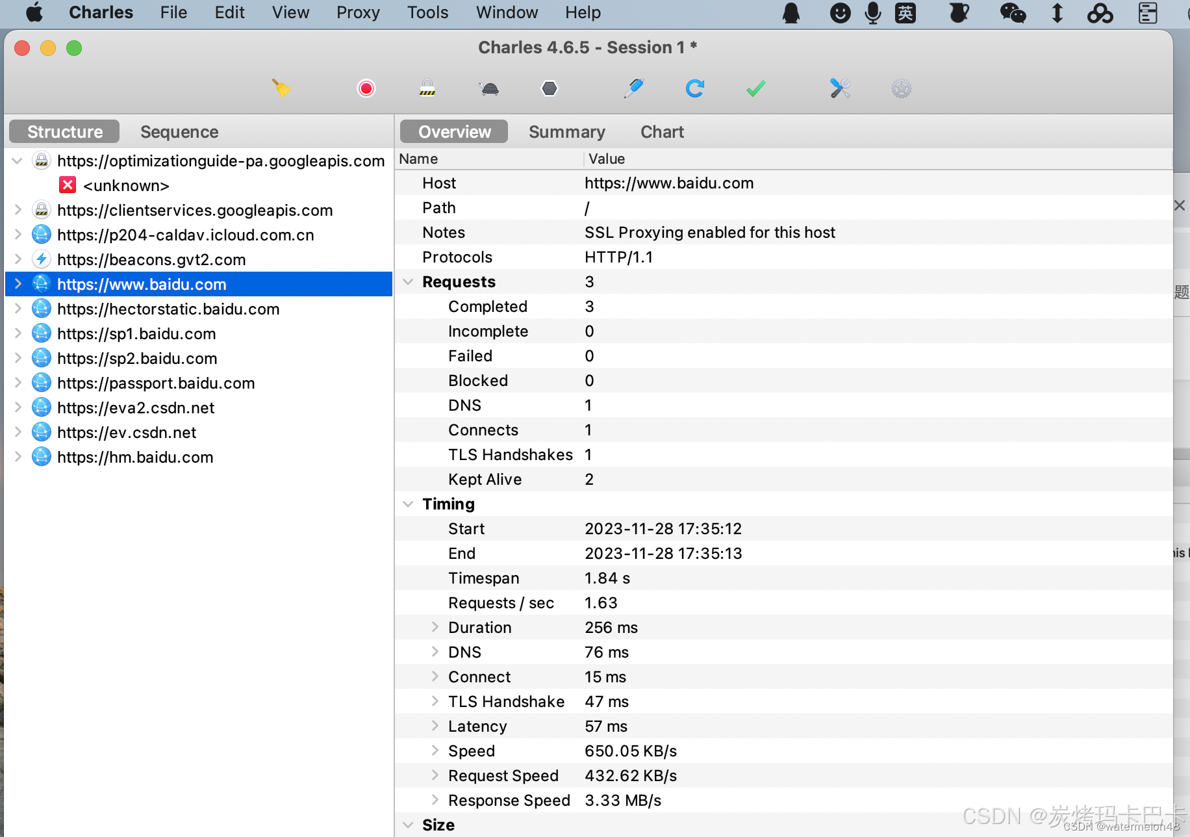The width and height of the screenshot is (1190, 837).
Task: Expand the Duration timing row
Action: click(435, 627)
